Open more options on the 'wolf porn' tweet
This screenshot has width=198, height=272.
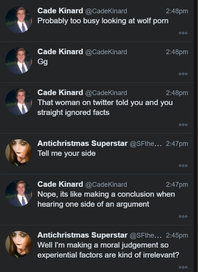[183, 33]
